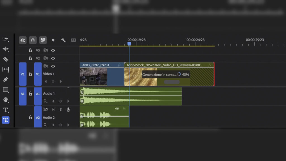Mute the Audio 2 track
This screenshot has width=286, height=161.
[53, 110]
